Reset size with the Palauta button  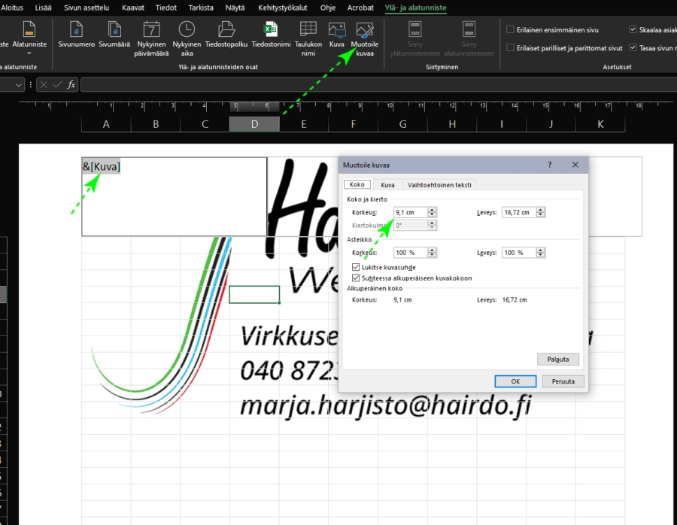tap(557, 359)
